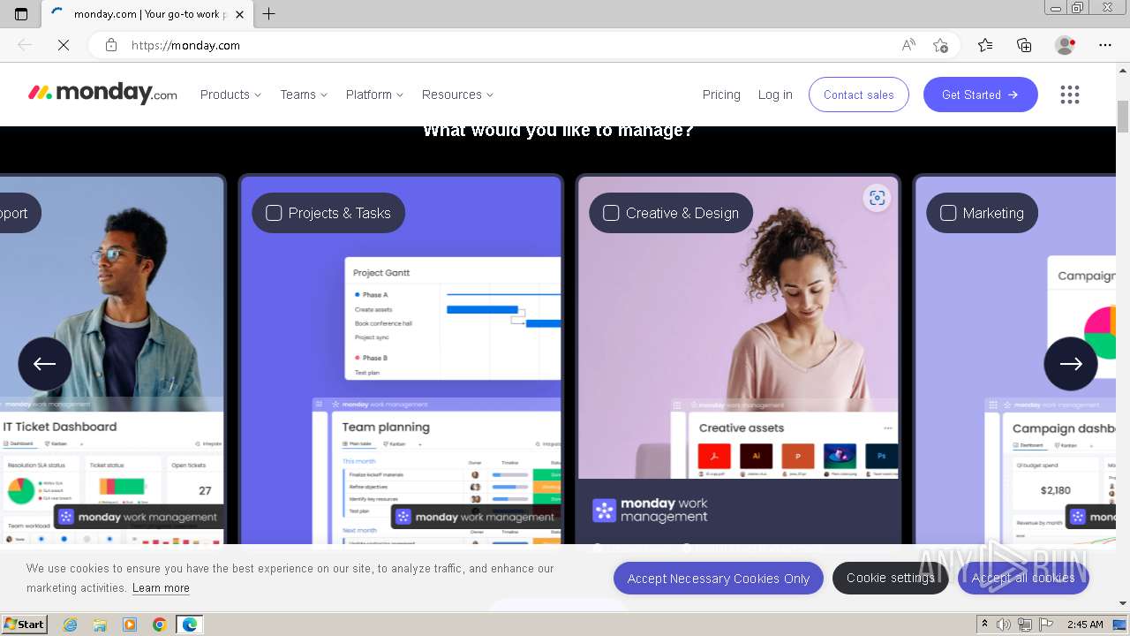Open the Pricing page
The width and height of the screenshot is (1130, 636).
click(x=721, y=95)
